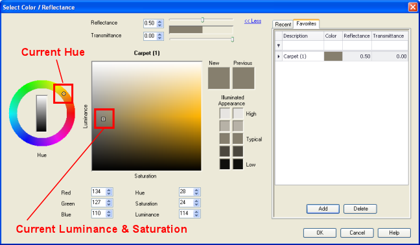Sort by the Transmittance column header
The width and height of the screenshot is (420, 245).
point(390,36)
